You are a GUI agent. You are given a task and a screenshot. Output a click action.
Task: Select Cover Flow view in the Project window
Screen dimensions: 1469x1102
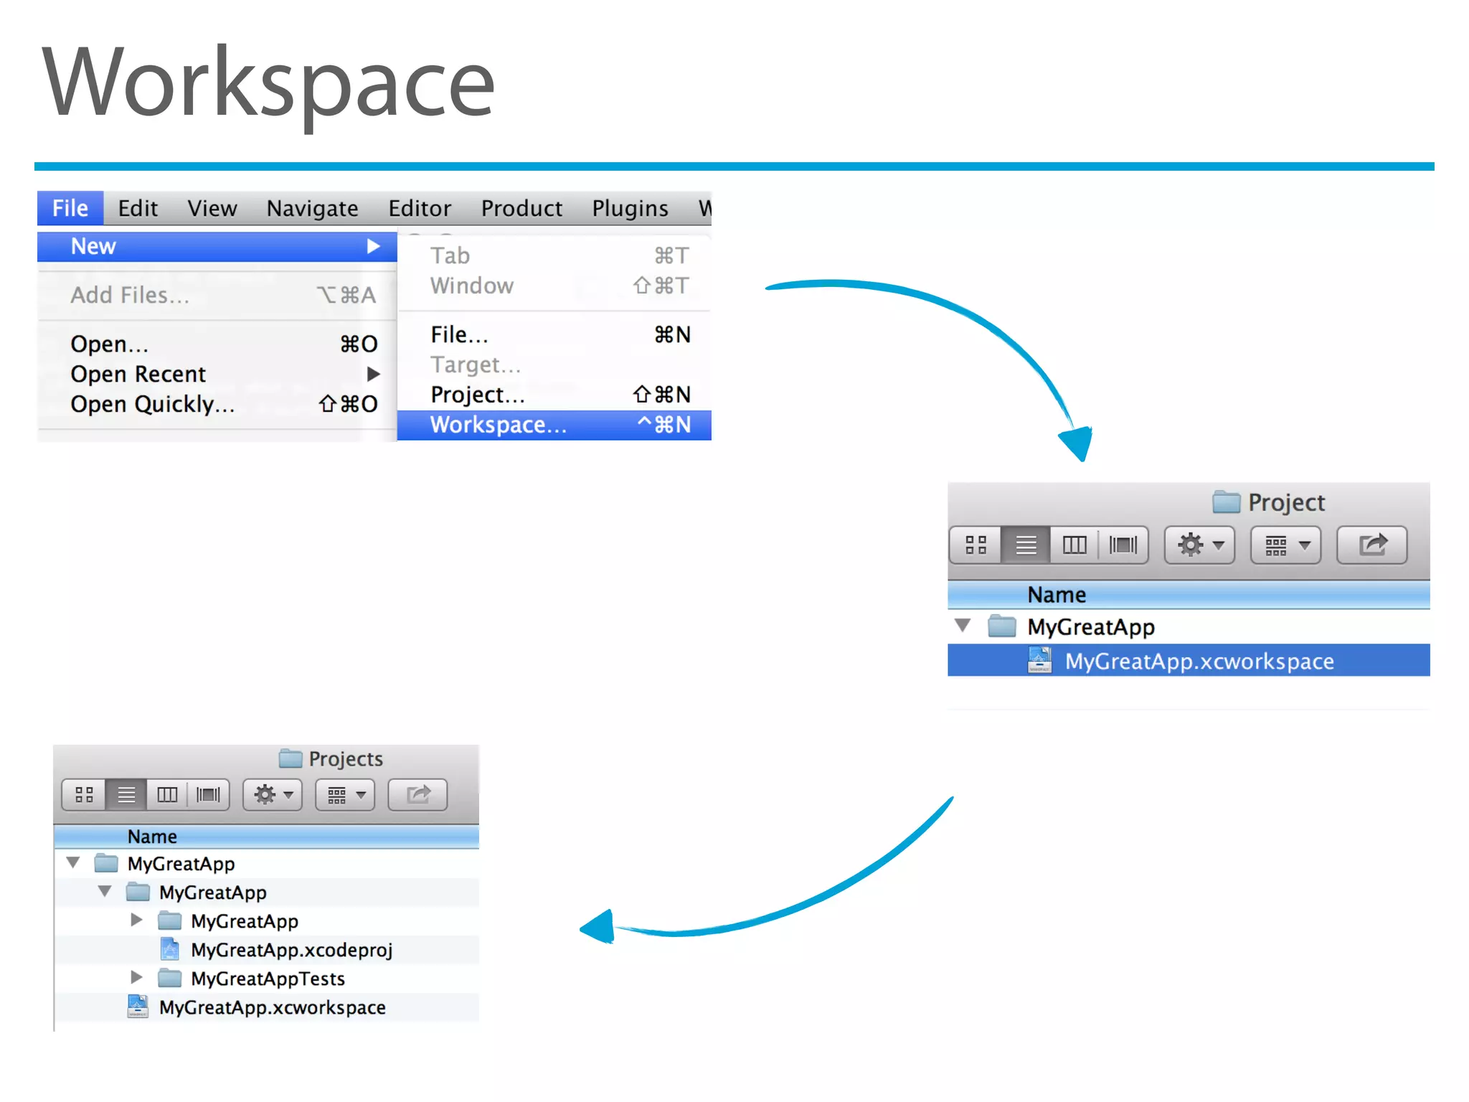point(1123,545)
